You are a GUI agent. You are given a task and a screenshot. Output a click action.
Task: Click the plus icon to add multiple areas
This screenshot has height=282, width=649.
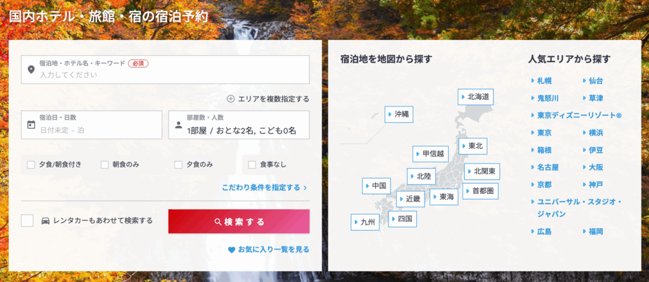click(231, 99)
